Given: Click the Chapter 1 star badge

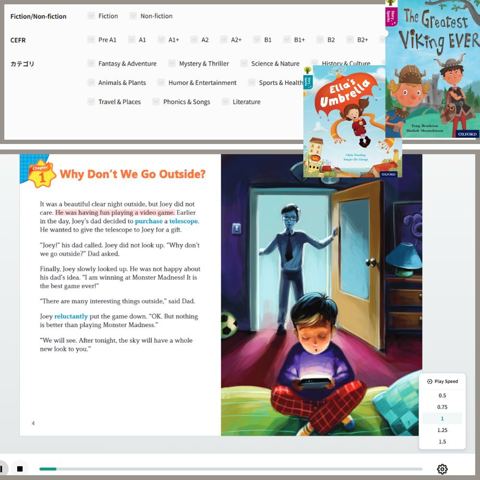Looking at the screenshot, I should [x=39, y=173].
